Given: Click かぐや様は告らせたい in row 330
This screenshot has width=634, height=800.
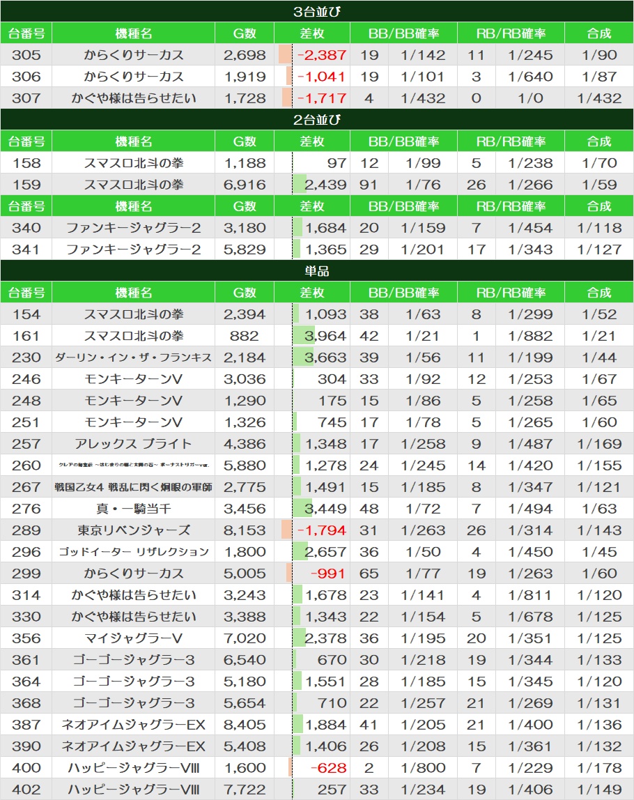Looking at the screenshot, I should tap(134, 616).
